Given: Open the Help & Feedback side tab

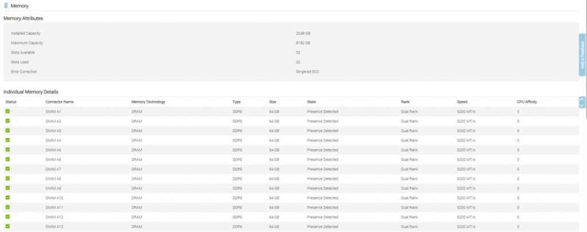Looking at the screenshot, I should point(582,55).
